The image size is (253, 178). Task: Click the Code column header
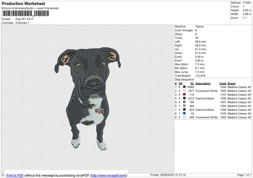coord(223,83)
